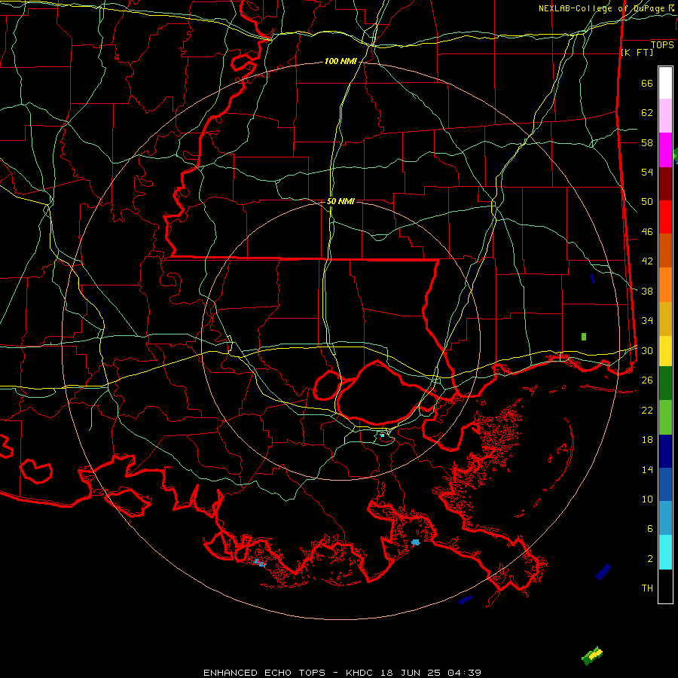Click the '50 NMI' range ring label
Screen dimensions: 678x678
pyautogui.click(x=341, y=201)
